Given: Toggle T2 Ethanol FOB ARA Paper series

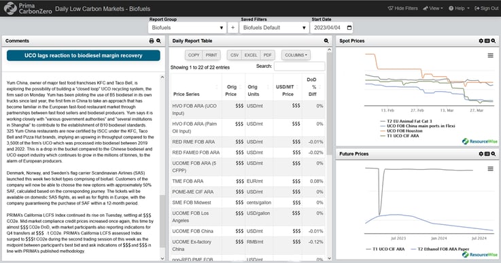Looking at the screenshot, I should [x=440, y=249].
